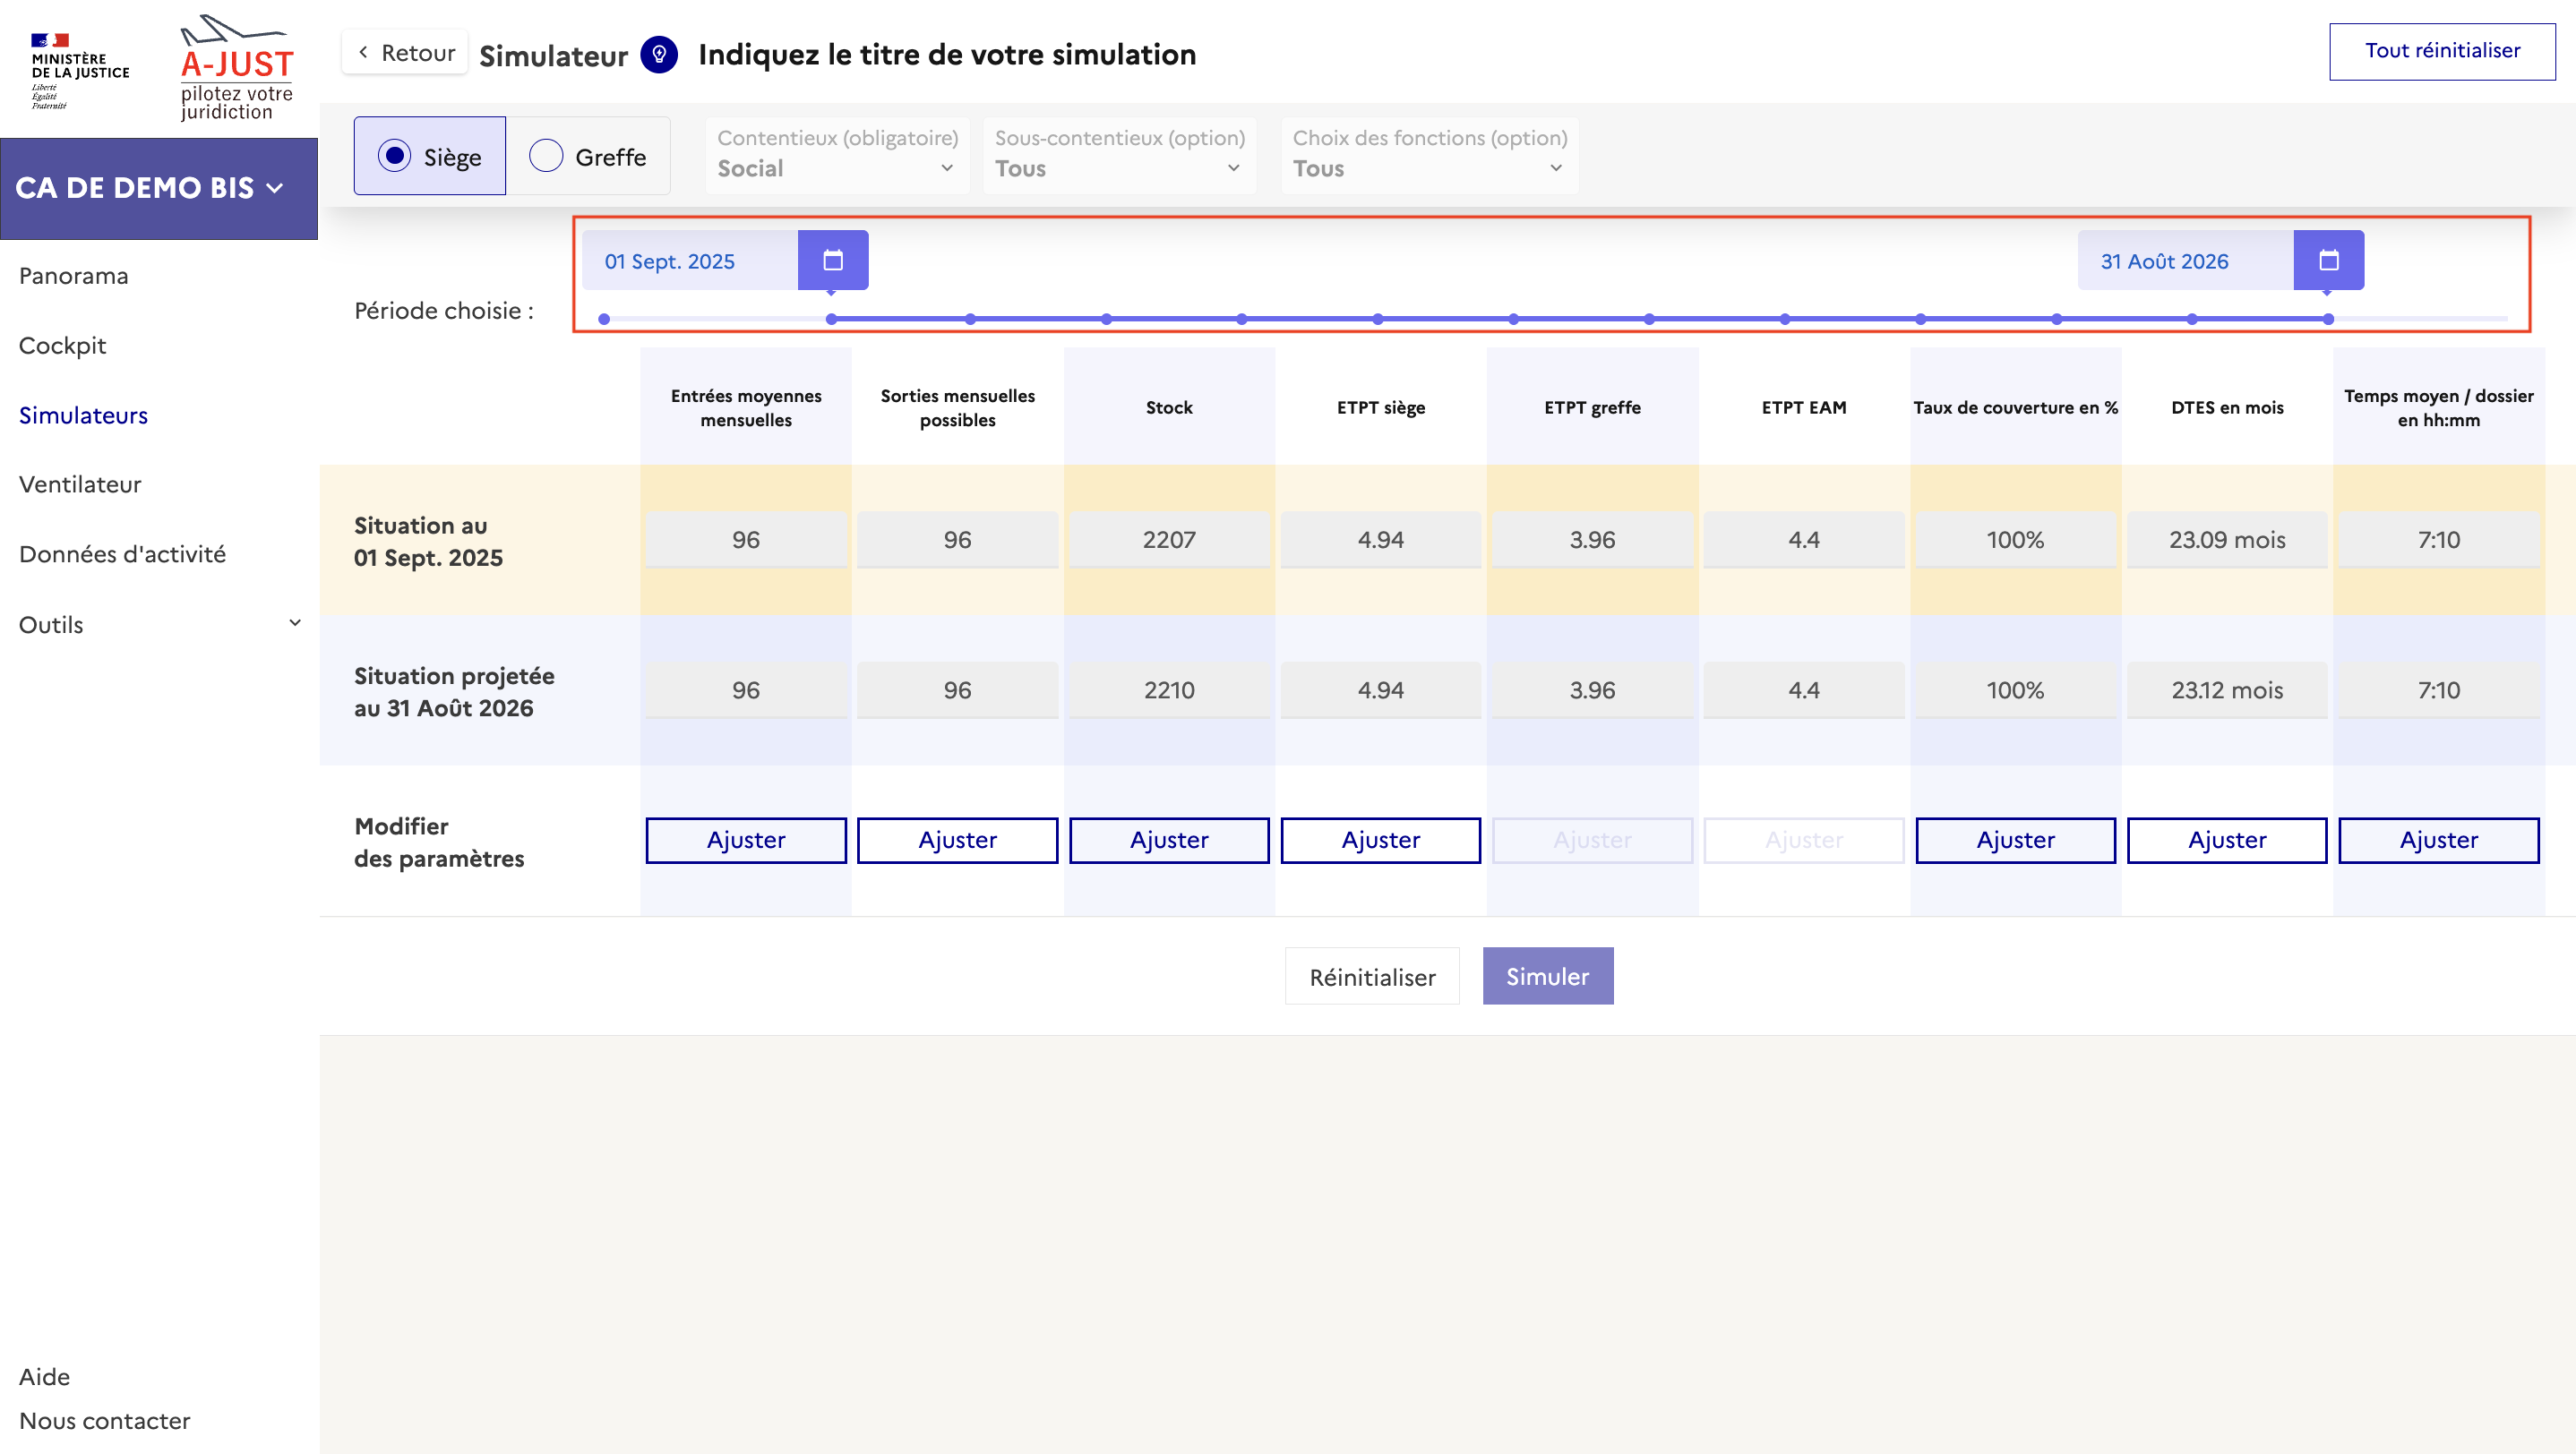Go to Panorama in the sidebar

(73, 276)
